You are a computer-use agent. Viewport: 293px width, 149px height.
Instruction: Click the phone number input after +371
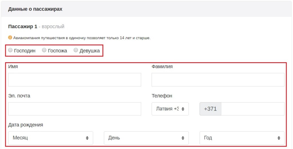tap(253, 109)
